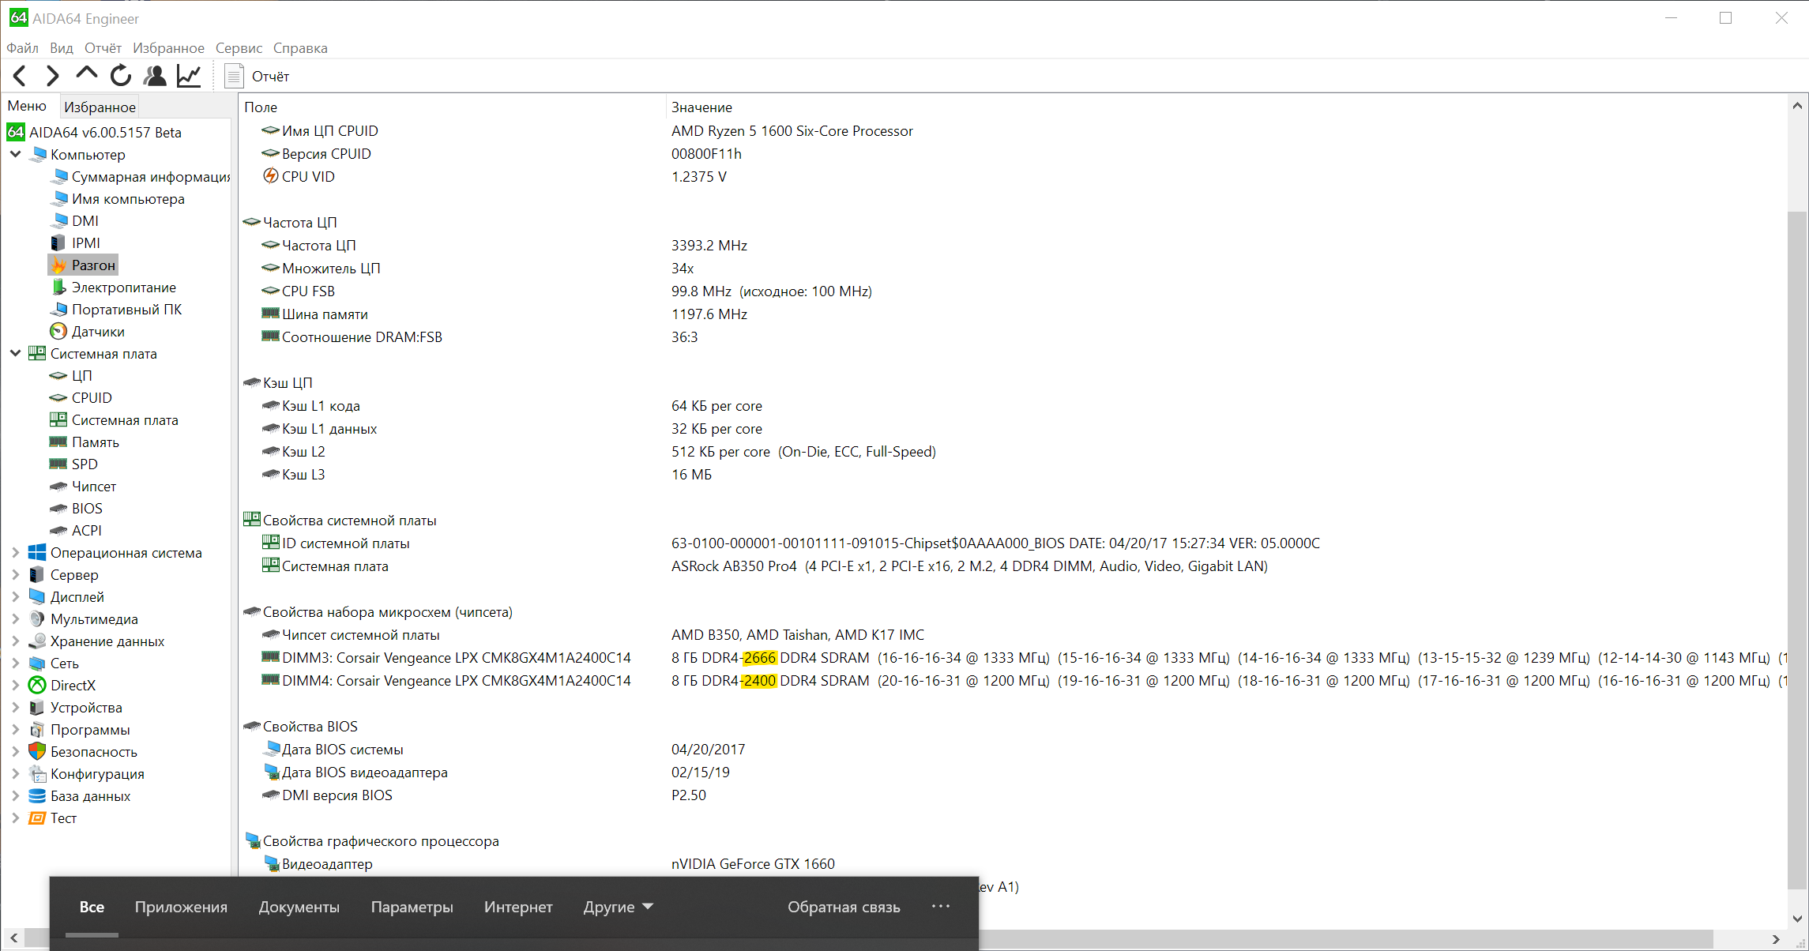The height and width of the screenshot is (951, 1809).
Task: Click Обратная связь feedback link
Action: [x=844, y=907]
